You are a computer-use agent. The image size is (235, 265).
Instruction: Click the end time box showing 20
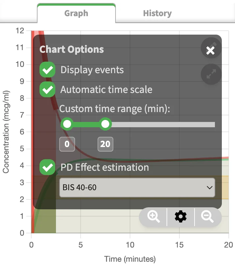(x=105, y=144)
